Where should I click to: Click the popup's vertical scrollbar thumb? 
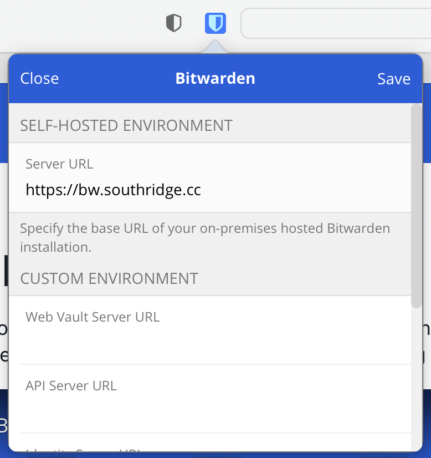point(416,205)
